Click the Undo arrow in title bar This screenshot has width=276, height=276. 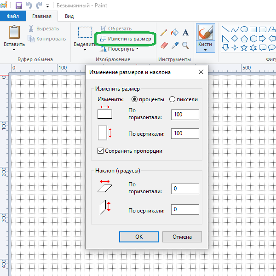29,6
